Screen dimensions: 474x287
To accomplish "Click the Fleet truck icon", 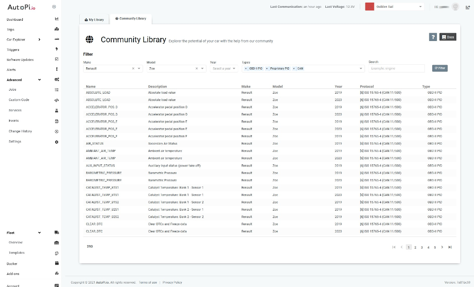I will point(56,233).
